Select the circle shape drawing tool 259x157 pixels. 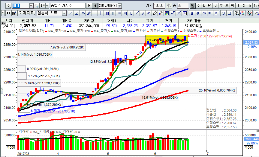click(223, 13)
